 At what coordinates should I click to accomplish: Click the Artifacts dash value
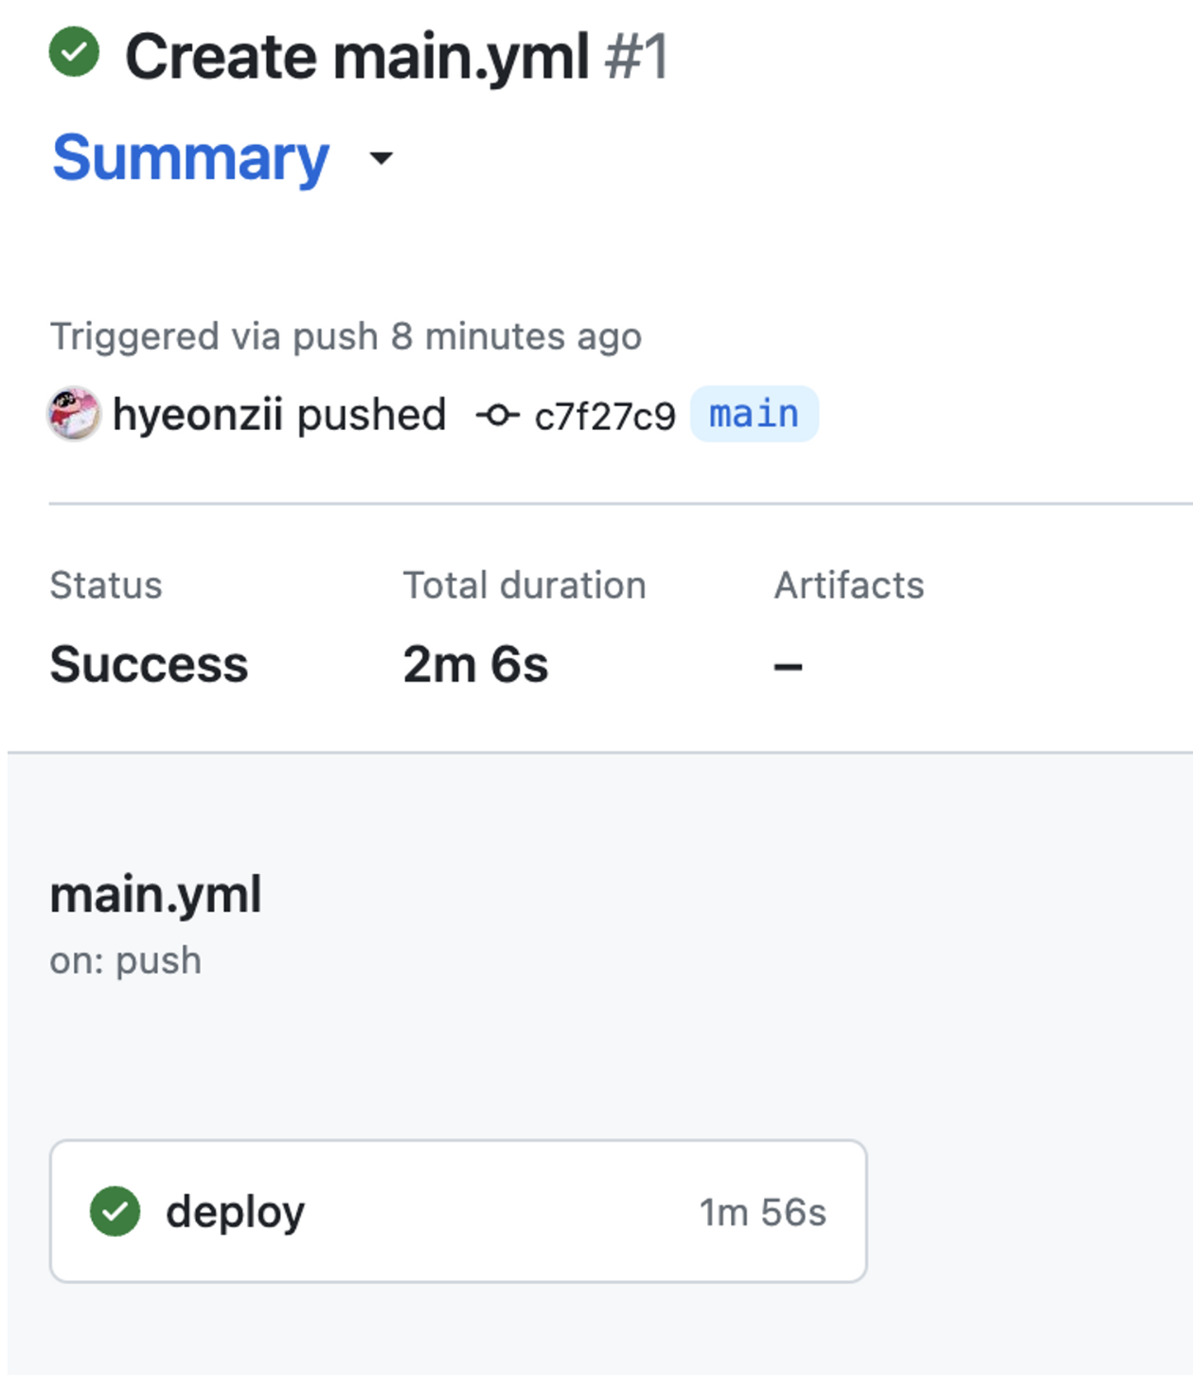788,667
